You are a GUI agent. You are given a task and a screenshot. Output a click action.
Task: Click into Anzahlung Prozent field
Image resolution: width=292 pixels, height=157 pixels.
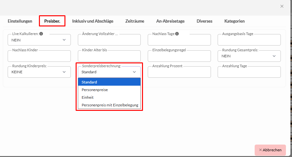tap(179, 72)
